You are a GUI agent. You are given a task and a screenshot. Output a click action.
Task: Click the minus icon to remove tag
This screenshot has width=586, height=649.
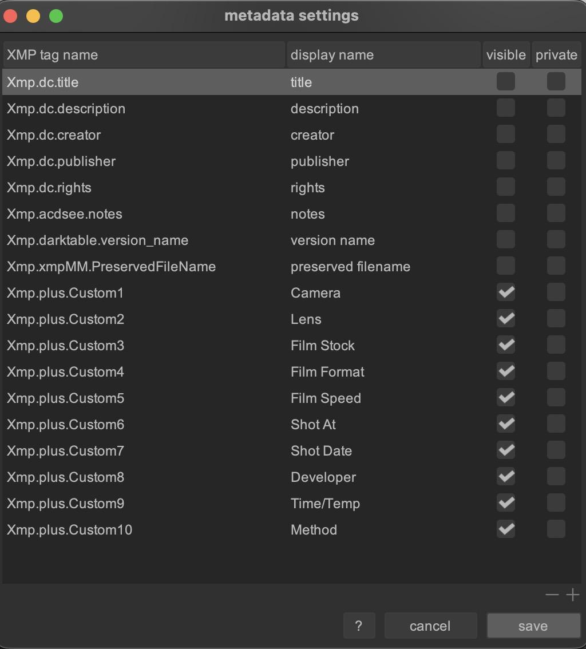(552, 595)
